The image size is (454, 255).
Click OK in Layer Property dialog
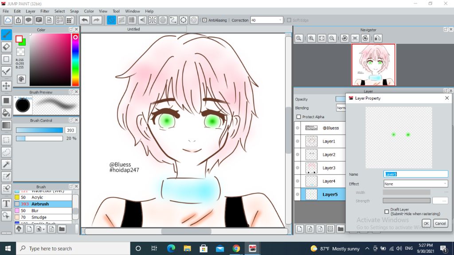click(x=426, y=223)
